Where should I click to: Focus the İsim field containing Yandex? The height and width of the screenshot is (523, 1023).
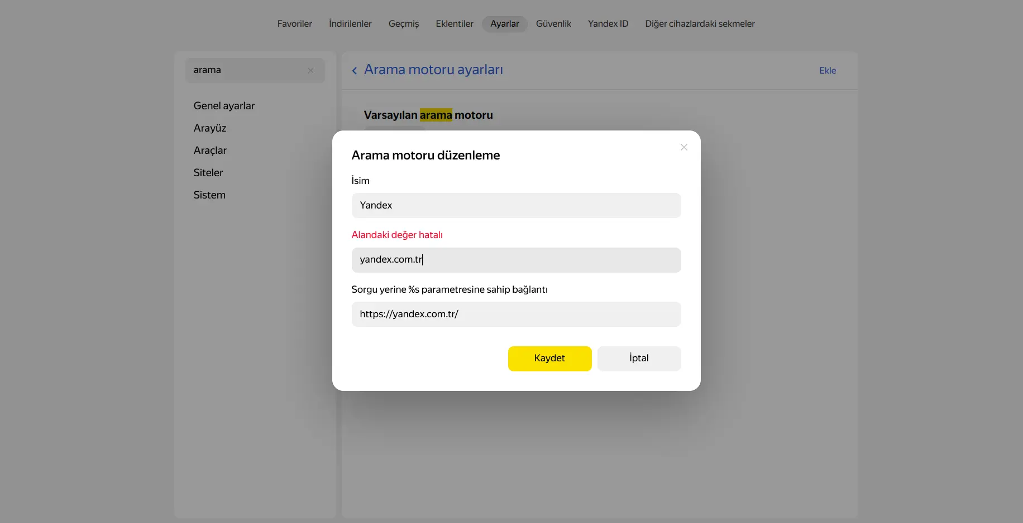pyautogui.click(x=516, y=205)
